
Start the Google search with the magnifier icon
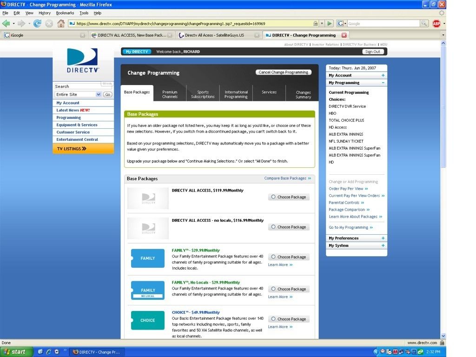(x=424, y=23)
